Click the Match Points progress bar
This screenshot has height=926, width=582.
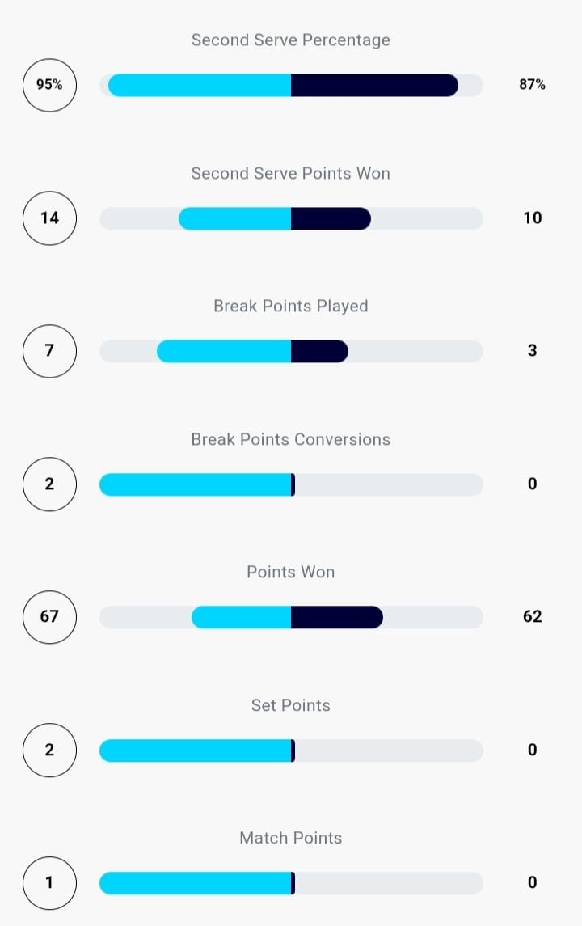click(291, 883)
